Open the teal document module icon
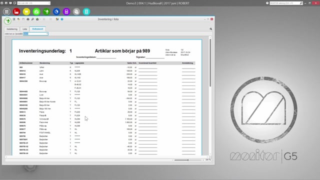Viewport: 320px width, 180px height. [x=86, y=11]
